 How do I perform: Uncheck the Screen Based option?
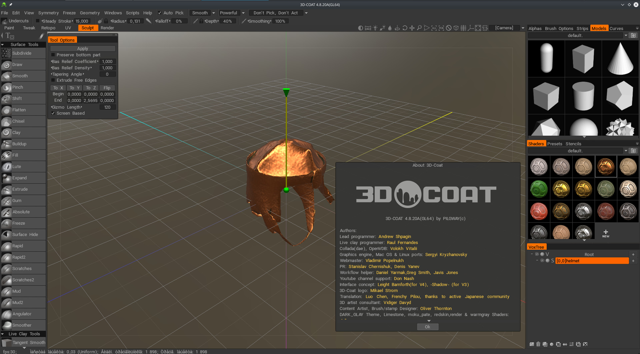53,113
